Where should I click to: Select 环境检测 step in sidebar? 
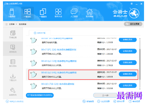[13, 34]
